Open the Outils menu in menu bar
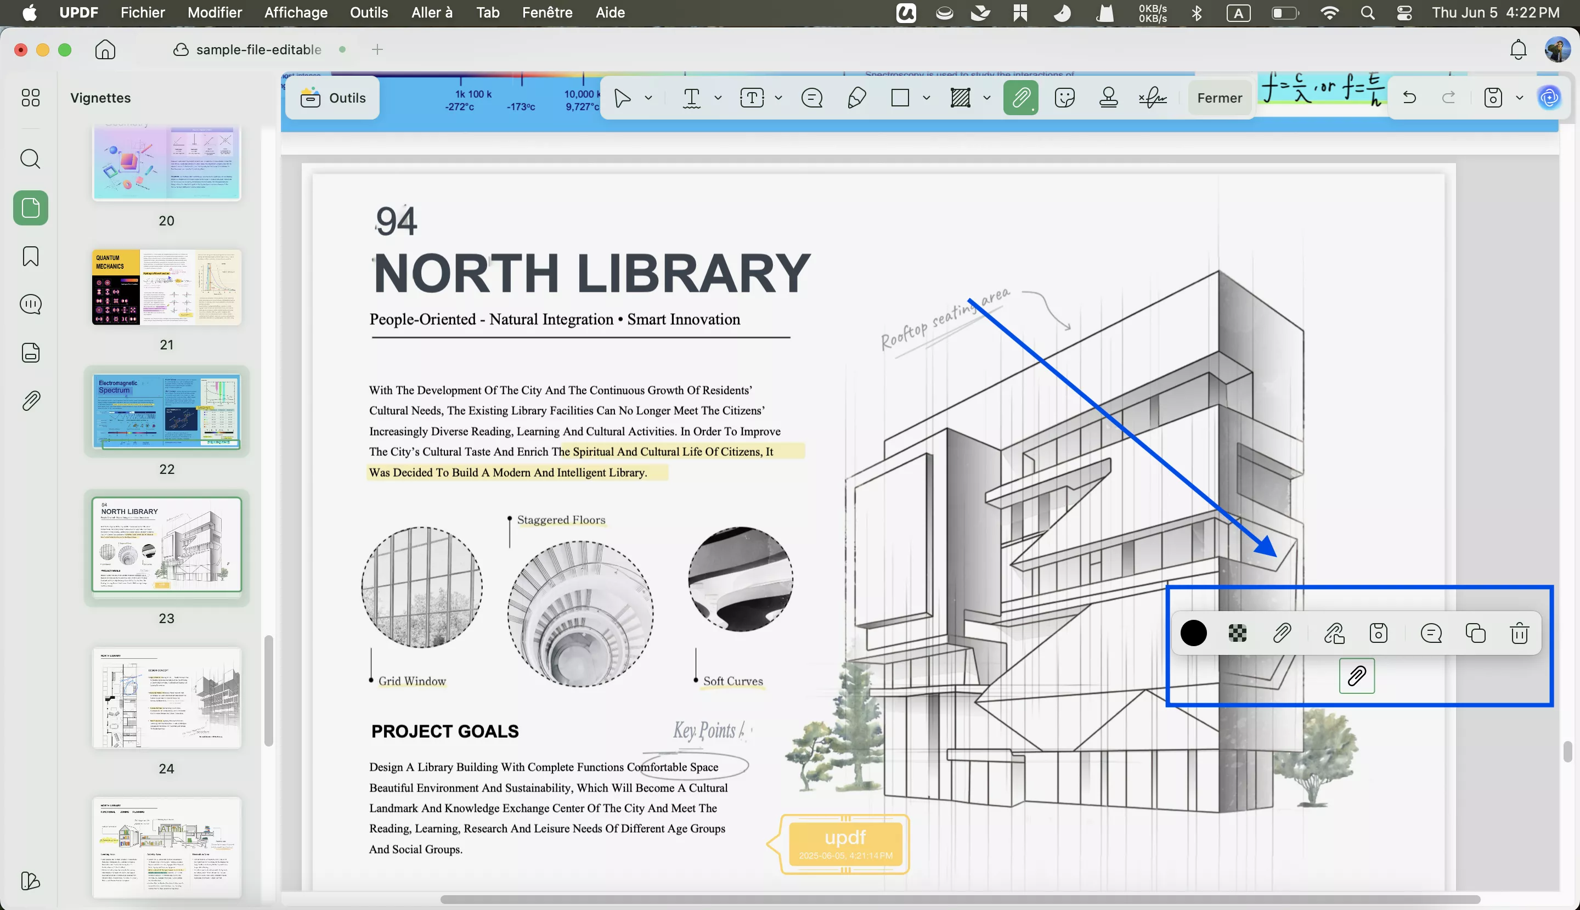The image size is (1580, 910). (369, 13)
